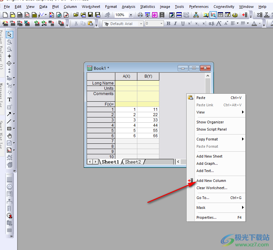The image size is (273, 250).
Task: Switch to the Sheet2 tab
Action: [133, 162]
